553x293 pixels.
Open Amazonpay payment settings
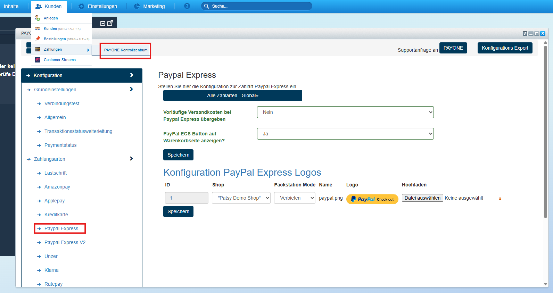(x=57, y=187)
